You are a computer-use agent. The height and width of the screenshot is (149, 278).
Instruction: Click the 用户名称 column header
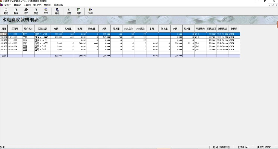tap(28, 28)
